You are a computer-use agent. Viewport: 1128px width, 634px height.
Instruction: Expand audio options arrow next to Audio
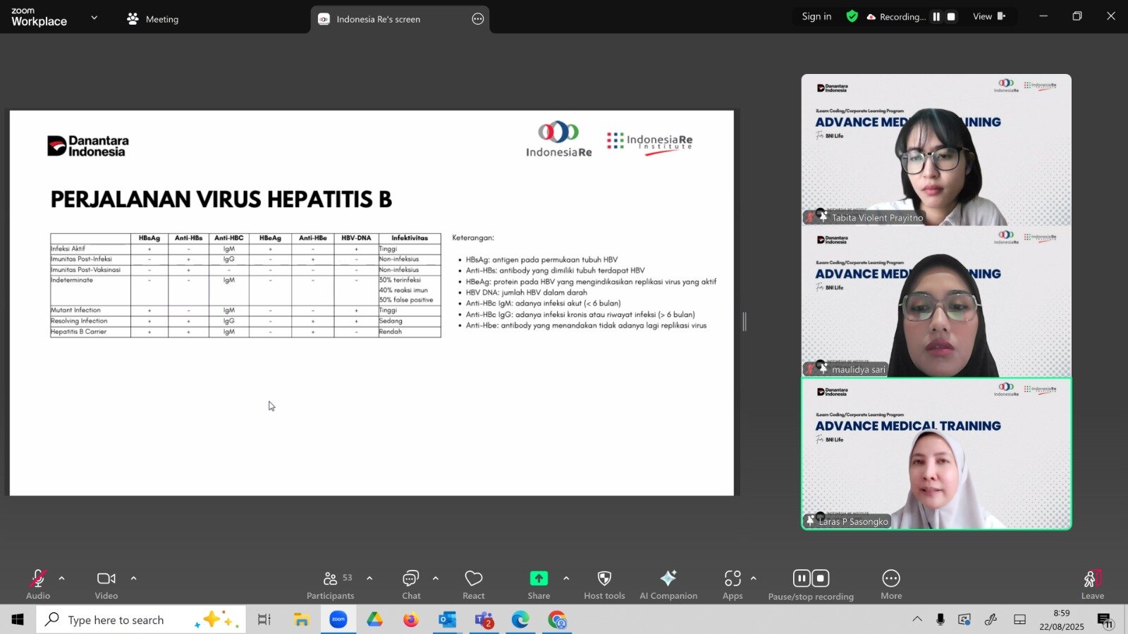[x=62, y=578]
